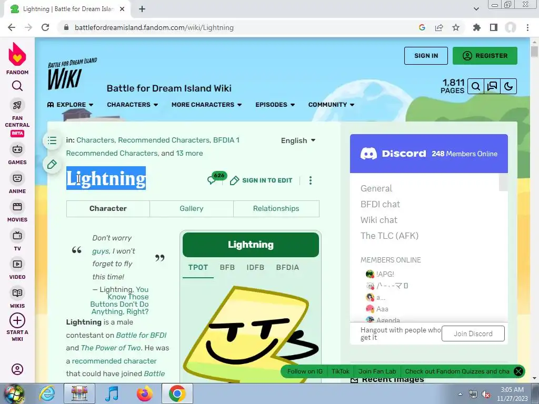The width and height of the screenshot is (539, 404).
Task: Select the TPOT infobox tab
Action: tap(198, 267)
